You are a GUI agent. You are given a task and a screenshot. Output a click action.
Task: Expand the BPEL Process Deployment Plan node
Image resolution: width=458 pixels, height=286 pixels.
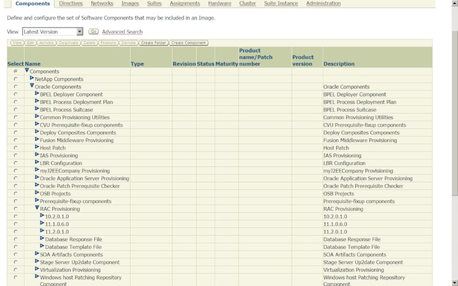pyautogui.click(x=37, y=101)
